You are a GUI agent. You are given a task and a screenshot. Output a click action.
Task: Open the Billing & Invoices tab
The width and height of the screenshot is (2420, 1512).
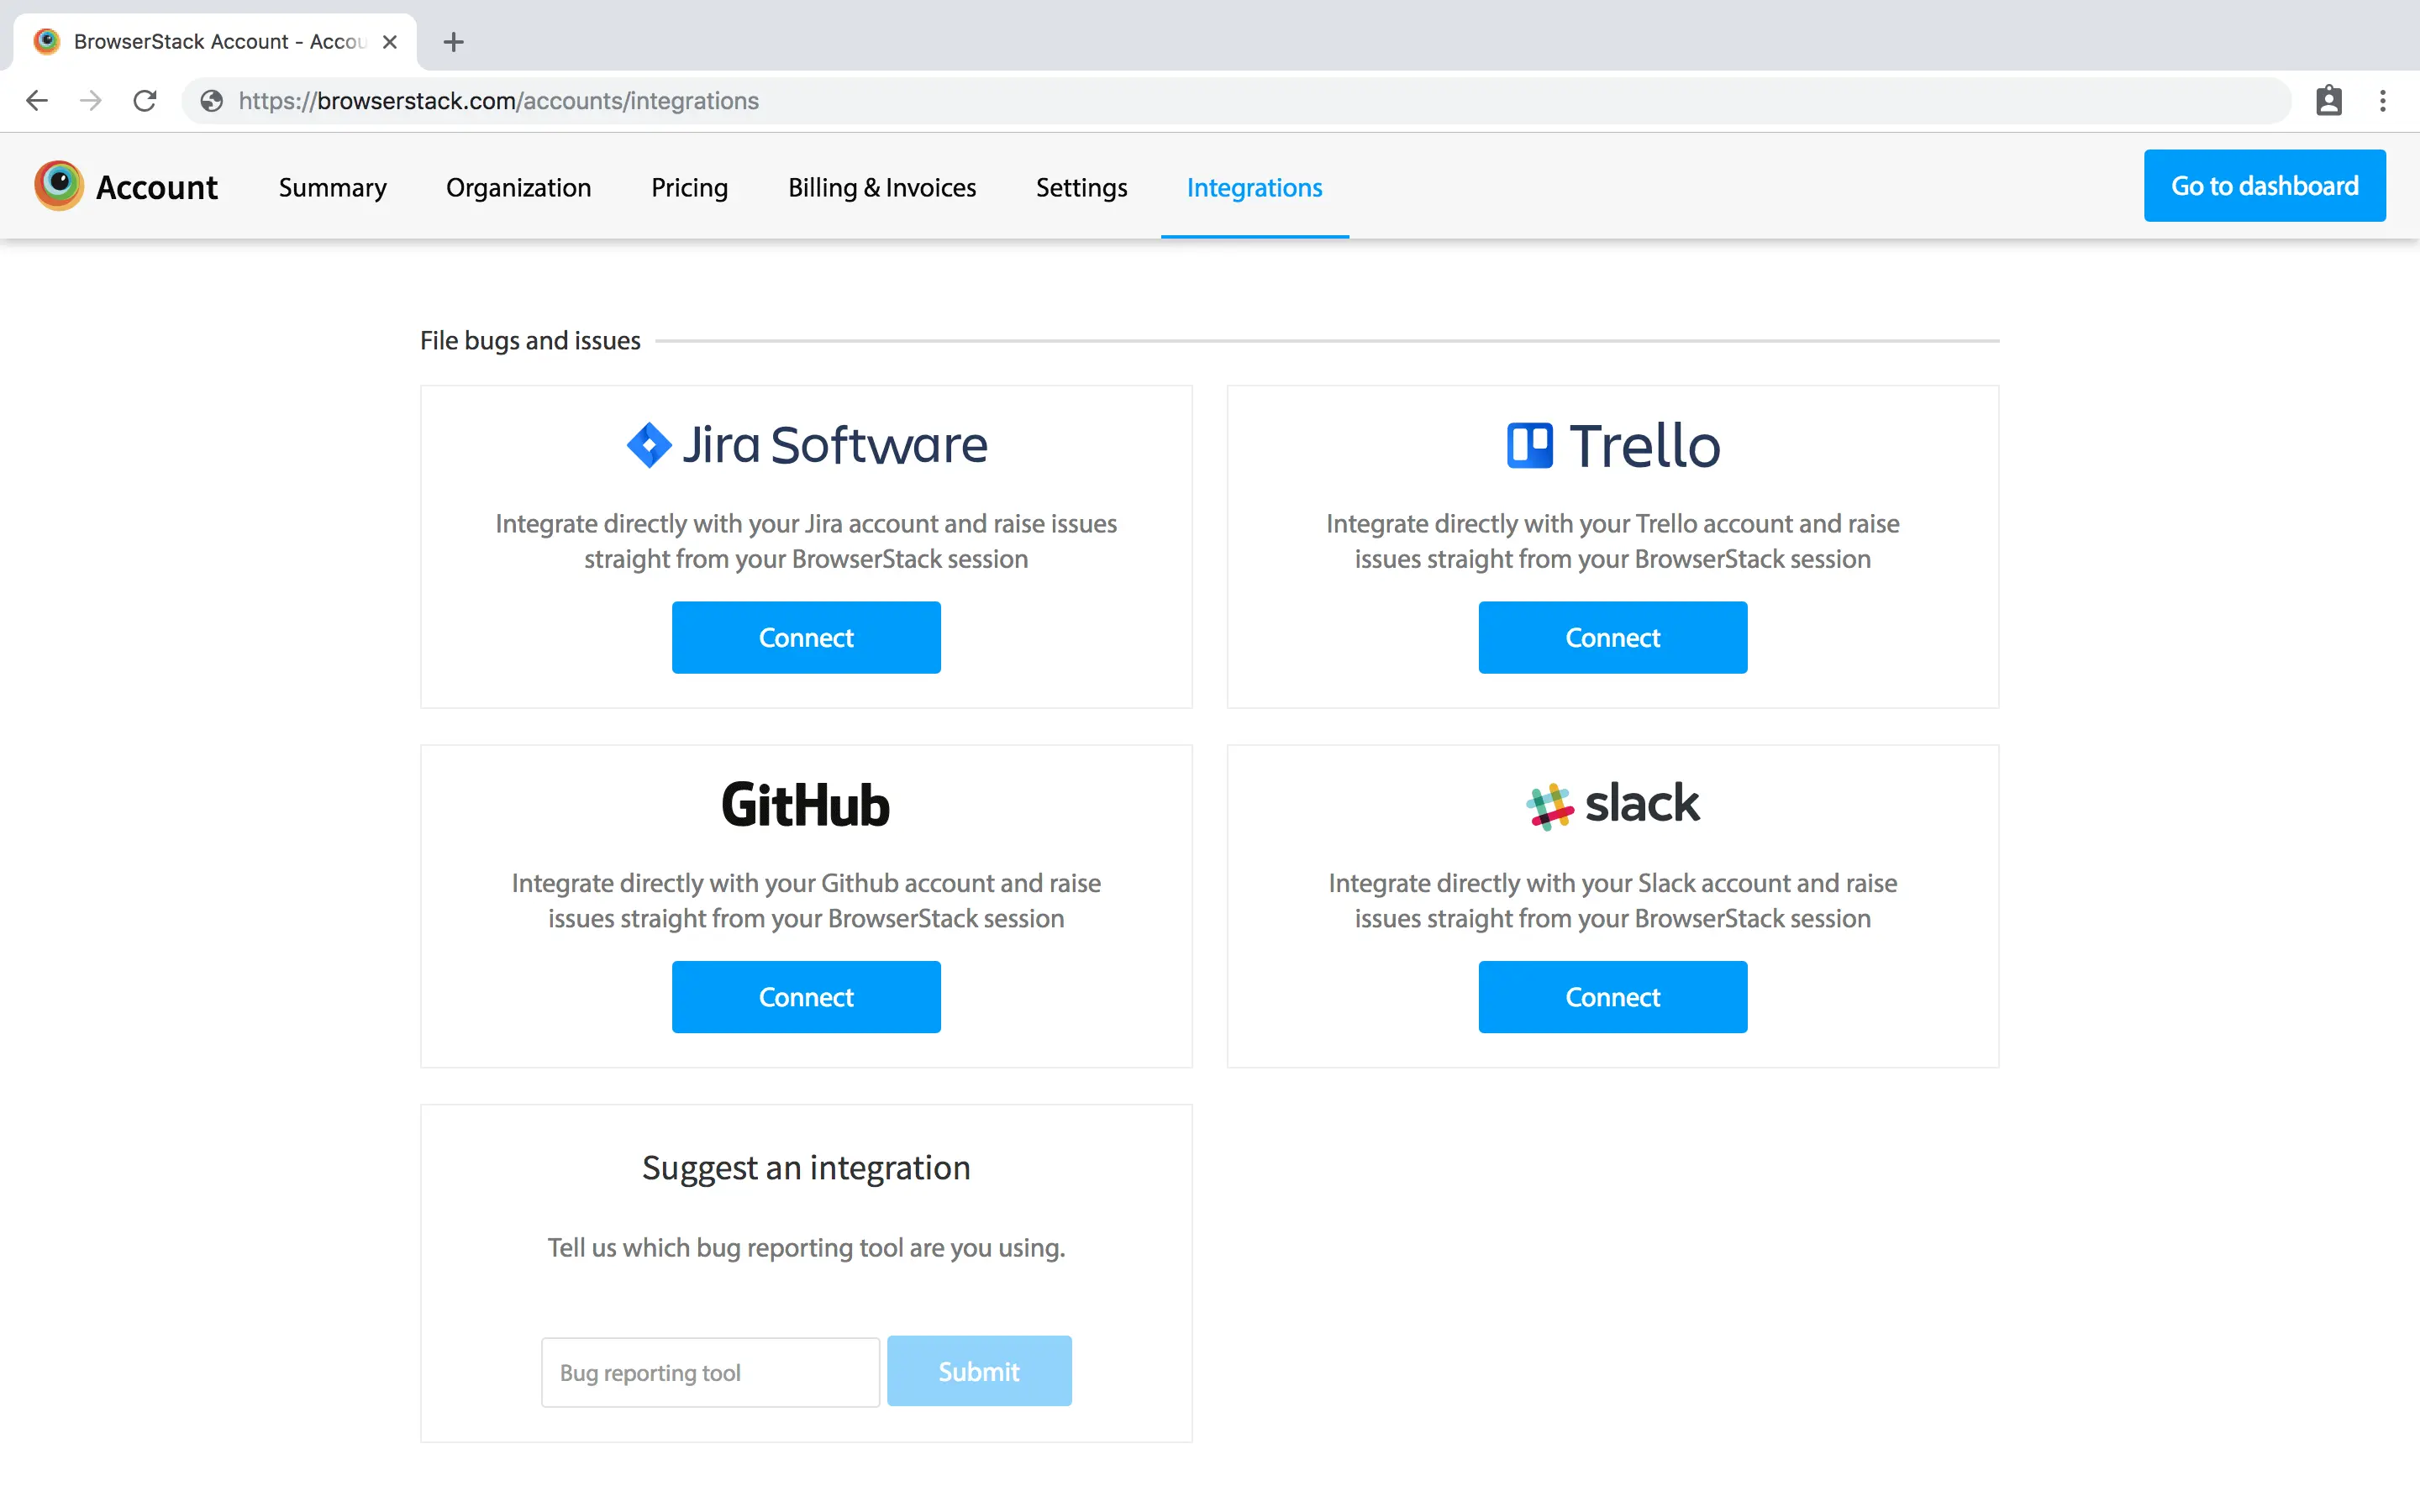coord(881,188)
